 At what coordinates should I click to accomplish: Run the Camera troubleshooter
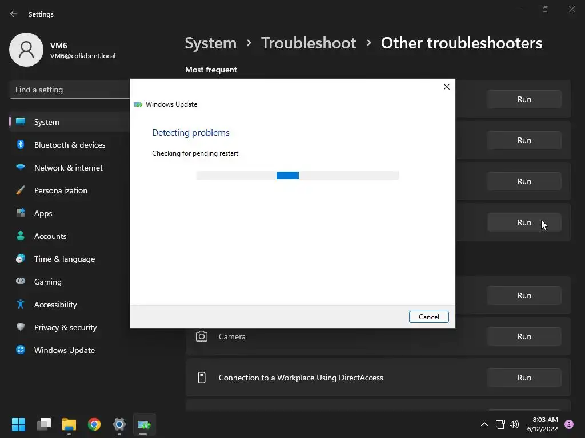(x=524, y=336)
